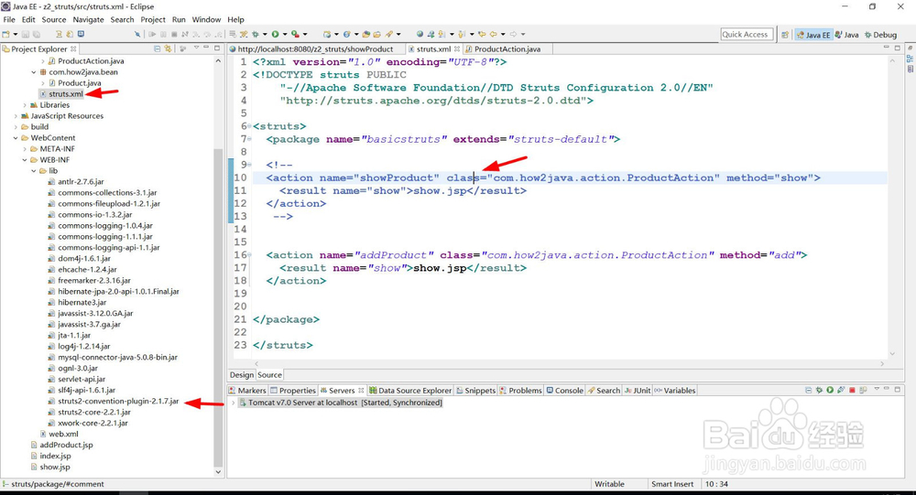Click the debug server icon in Servers view
The width and height of the screenshot is (916, 495).
(x=819, y=390)
